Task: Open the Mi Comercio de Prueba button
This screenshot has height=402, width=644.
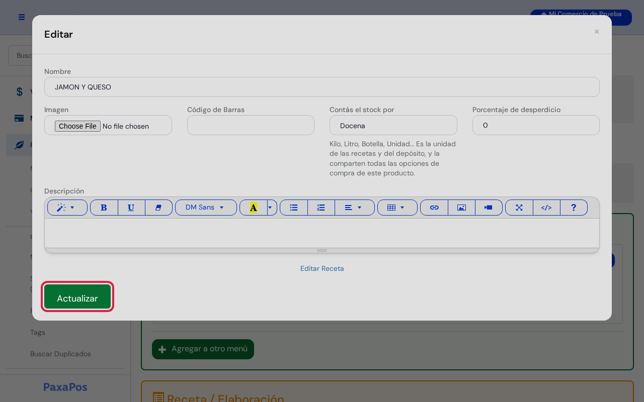Action: point(581,17)
